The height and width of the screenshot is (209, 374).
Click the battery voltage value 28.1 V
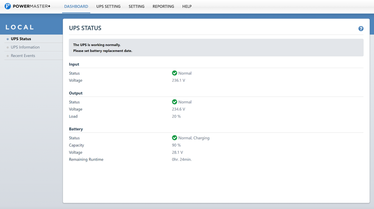tap(178, 152)
